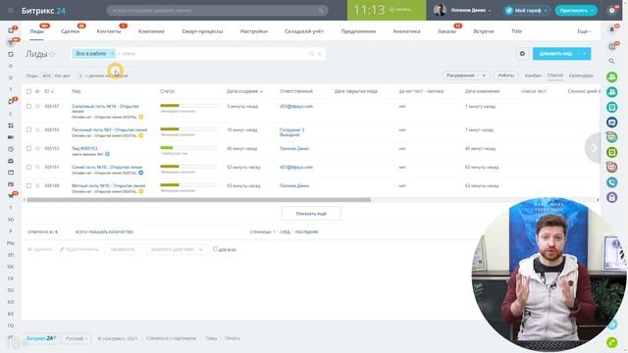Click the magnifier icon in right sidebar
Image resolution: width=628 pixels, height=353 pixels.
click(611, 61)
